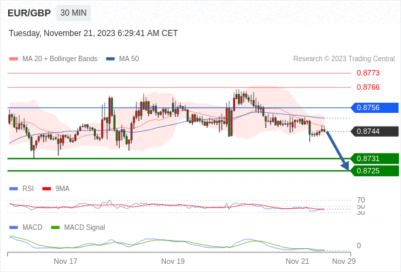Click the 0.8744 current price label

pos(374,131)
